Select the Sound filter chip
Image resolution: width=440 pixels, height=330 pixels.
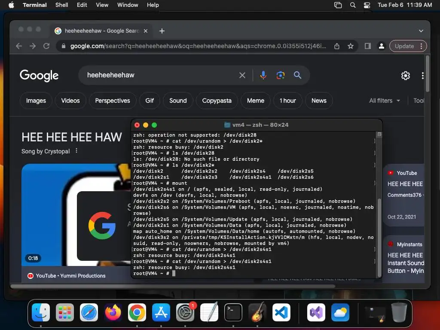[178, 101]
